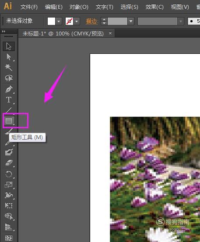
Task: Select the Pen tool
Action: pyautogui.click(x=9, y=89)
